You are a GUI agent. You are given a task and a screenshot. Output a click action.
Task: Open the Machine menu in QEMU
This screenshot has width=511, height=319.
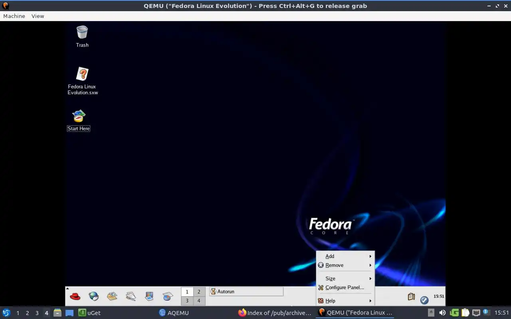pos(14,16)
